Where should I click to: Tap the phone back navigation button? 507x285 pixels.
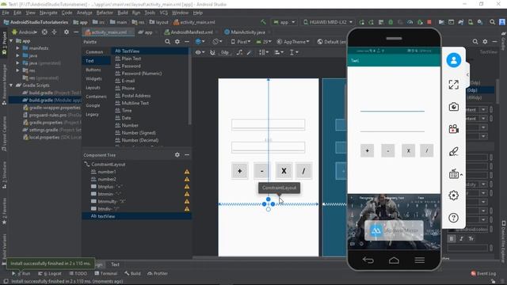tap(368, 260)
